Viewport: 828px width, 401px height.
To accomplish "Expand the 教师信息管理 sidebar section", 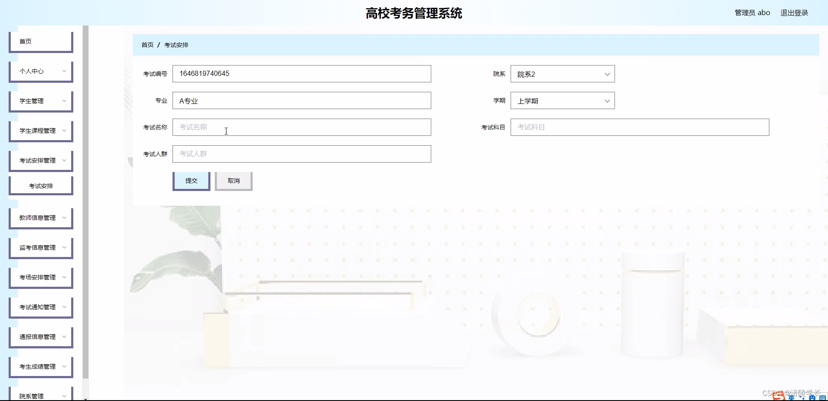I will [41, 218].
